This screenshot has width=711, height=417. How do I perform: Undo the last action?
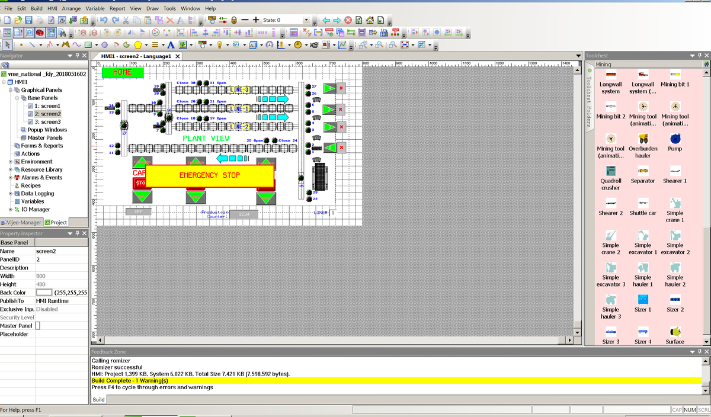[x=104, y=20]
